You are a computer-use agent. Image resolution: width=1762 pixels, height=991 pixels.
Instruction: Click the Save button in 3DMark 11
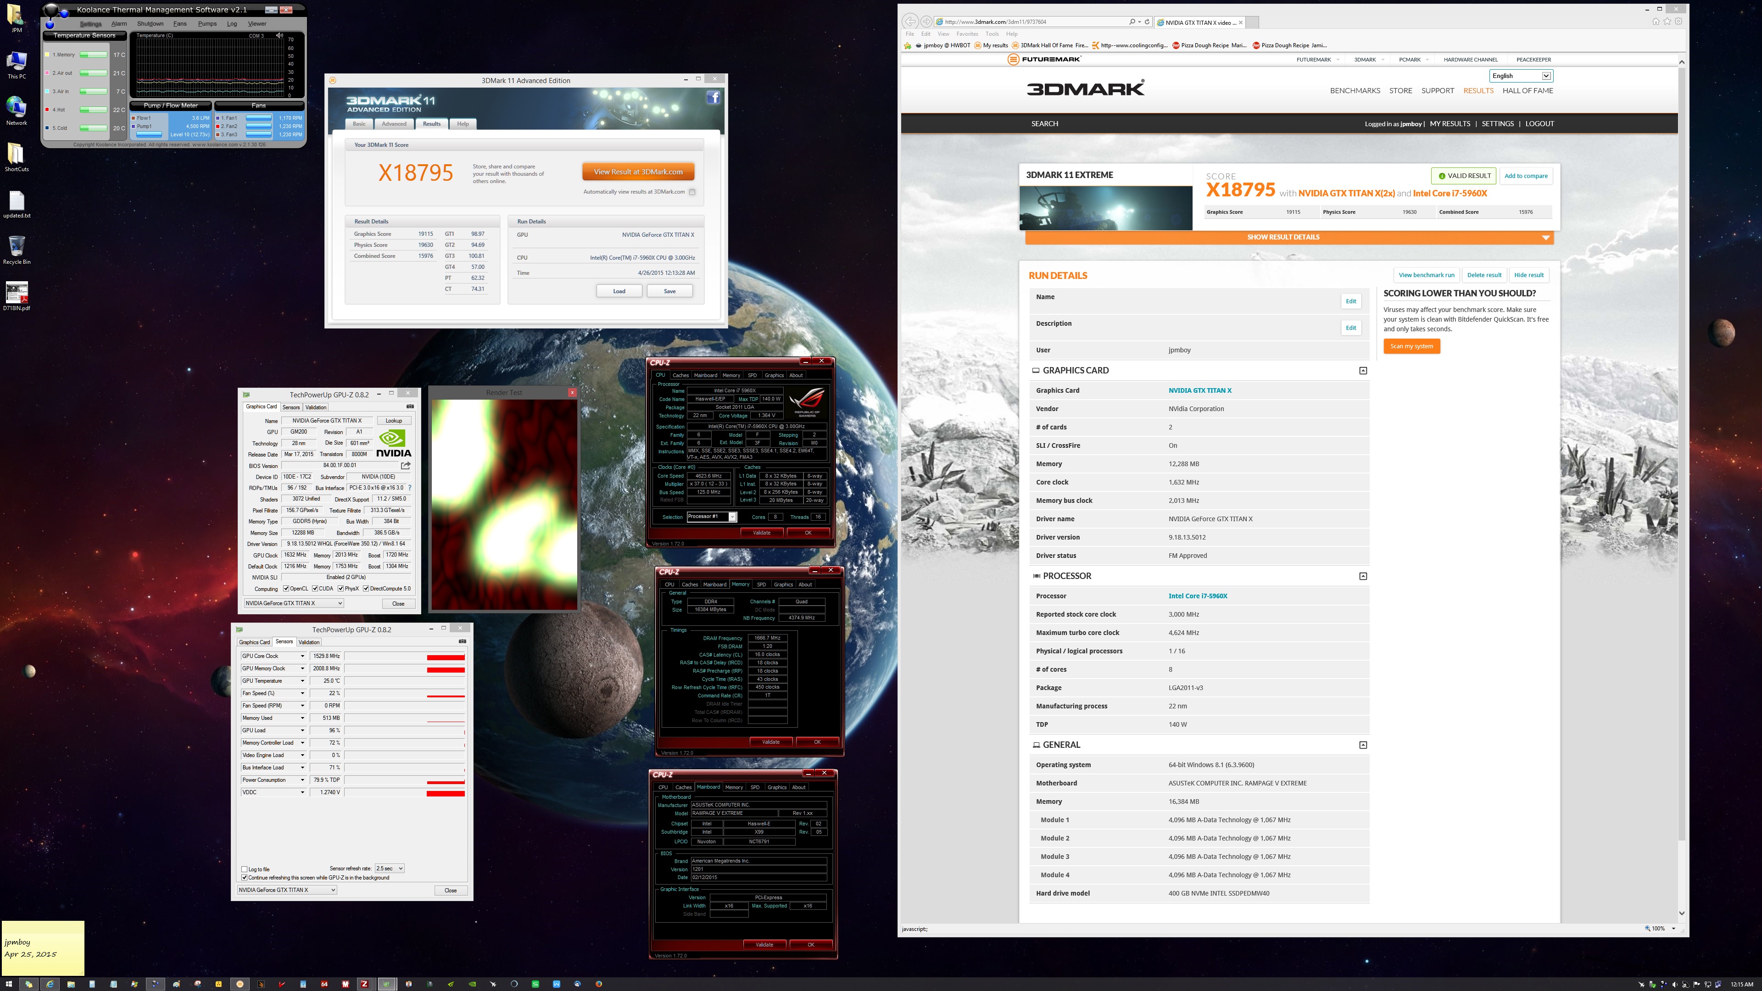coord(669,291)
